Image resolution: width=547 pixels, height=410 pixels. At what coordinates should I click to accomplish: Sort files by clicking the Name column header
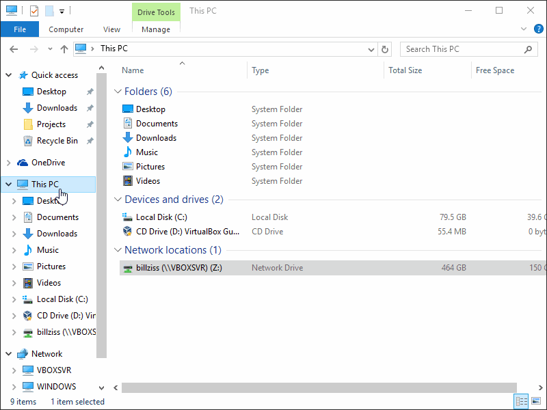[132, 70]
